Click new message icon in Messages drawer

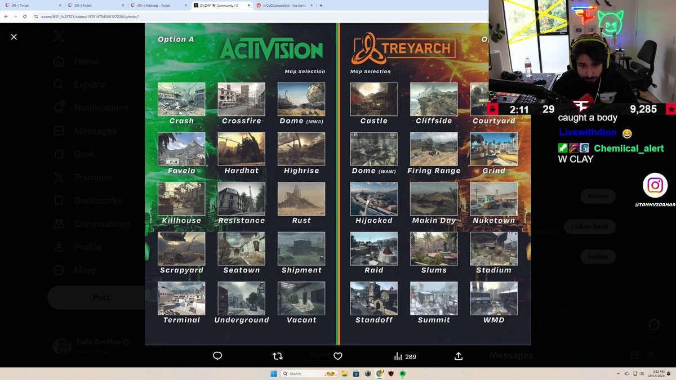tap(634, 355)
